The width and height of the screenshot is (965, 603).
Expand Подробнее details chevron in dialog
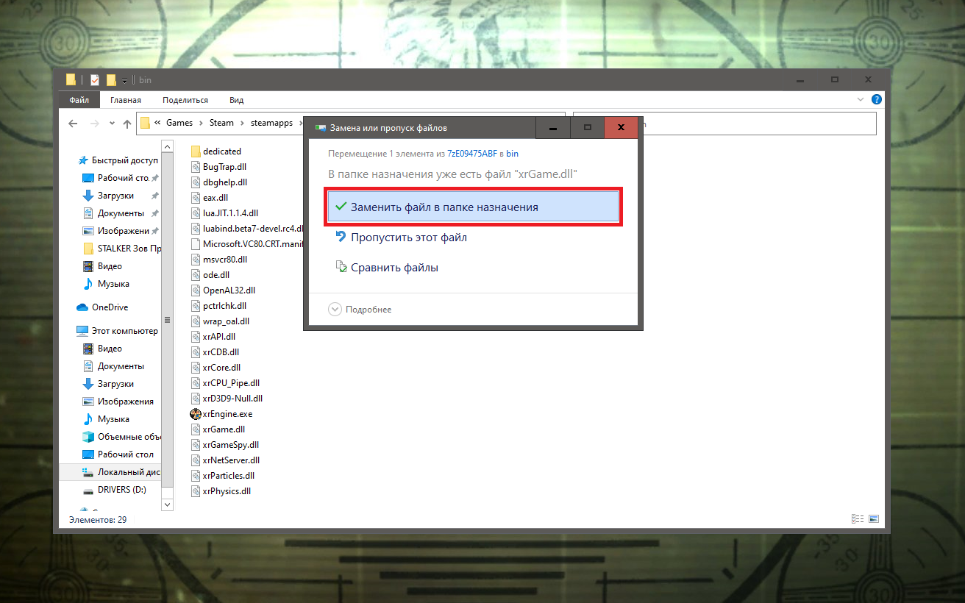tap(335, 310)
